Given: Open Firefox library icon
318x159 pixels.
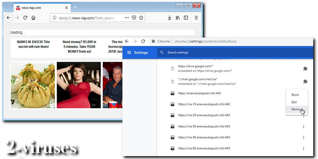Looking at the screenshot, I should 178,18.
